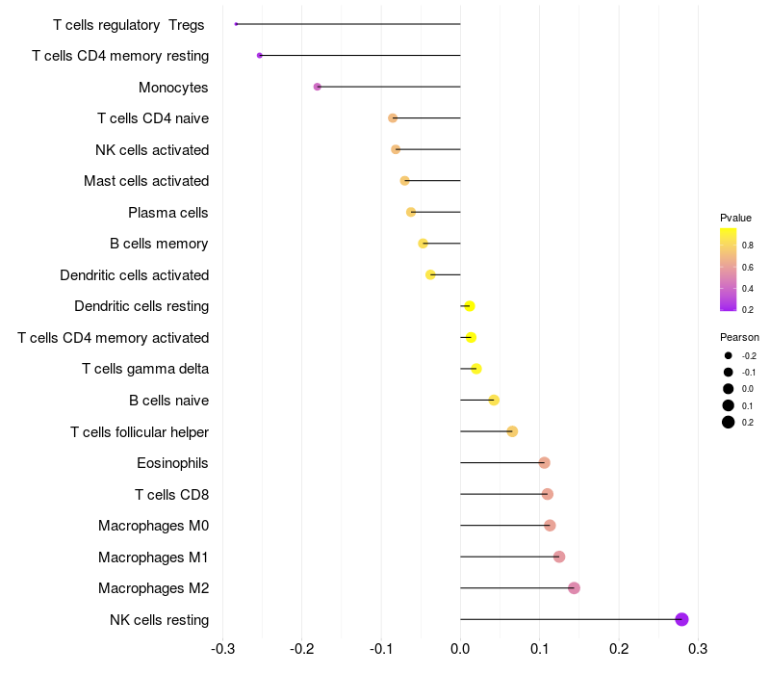
Task: Select the Eosinophils data point
Action: pos(545,463)
